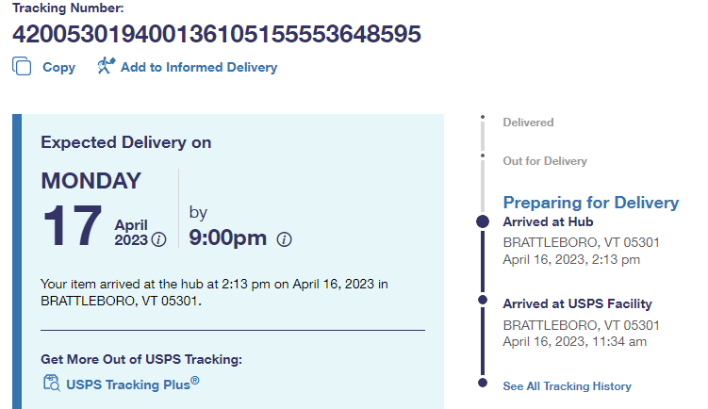The width and height of the screenshot is (708, 409).
Task: Click the Arrived at Hub entry title
Action: 547,222
